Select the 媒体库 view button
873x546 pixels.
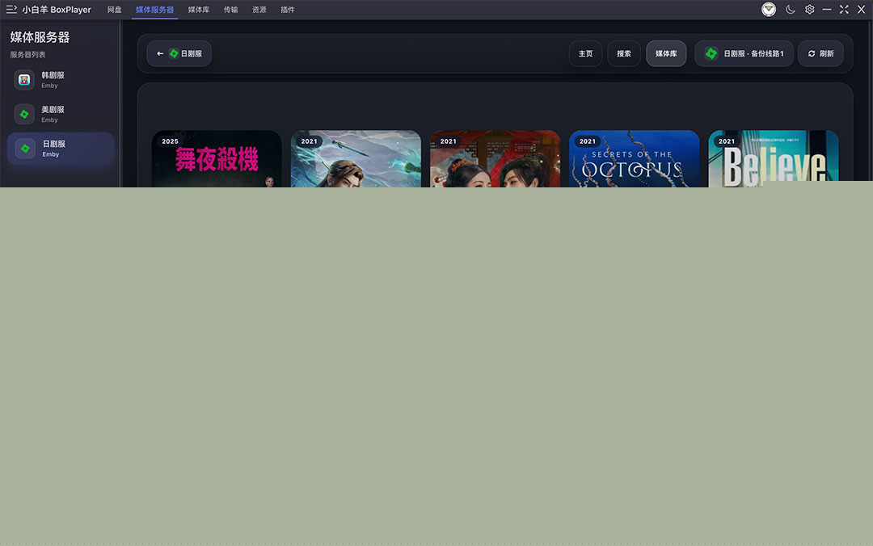tap(666, 53)
